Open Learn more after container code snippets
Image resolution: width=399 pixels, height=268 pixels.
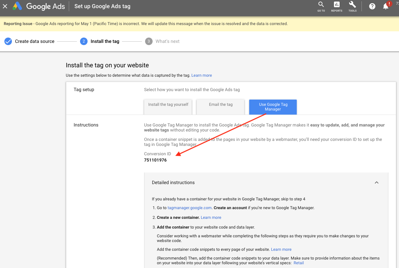(281, 250)
